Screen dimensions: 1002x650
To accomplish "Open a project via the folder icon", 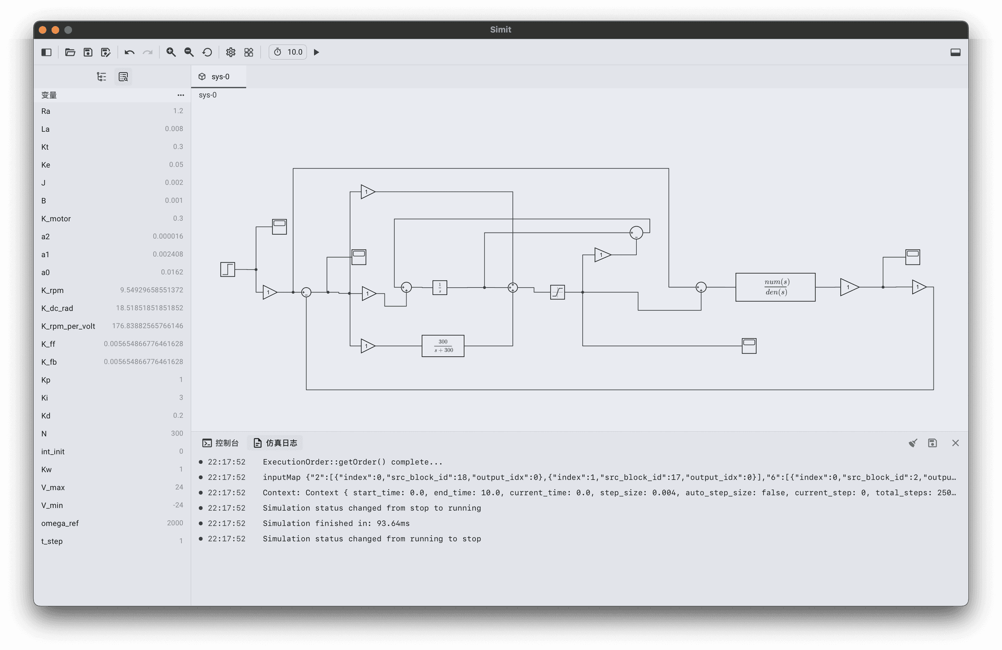I will pyautogui.click(x=70, y=52).
